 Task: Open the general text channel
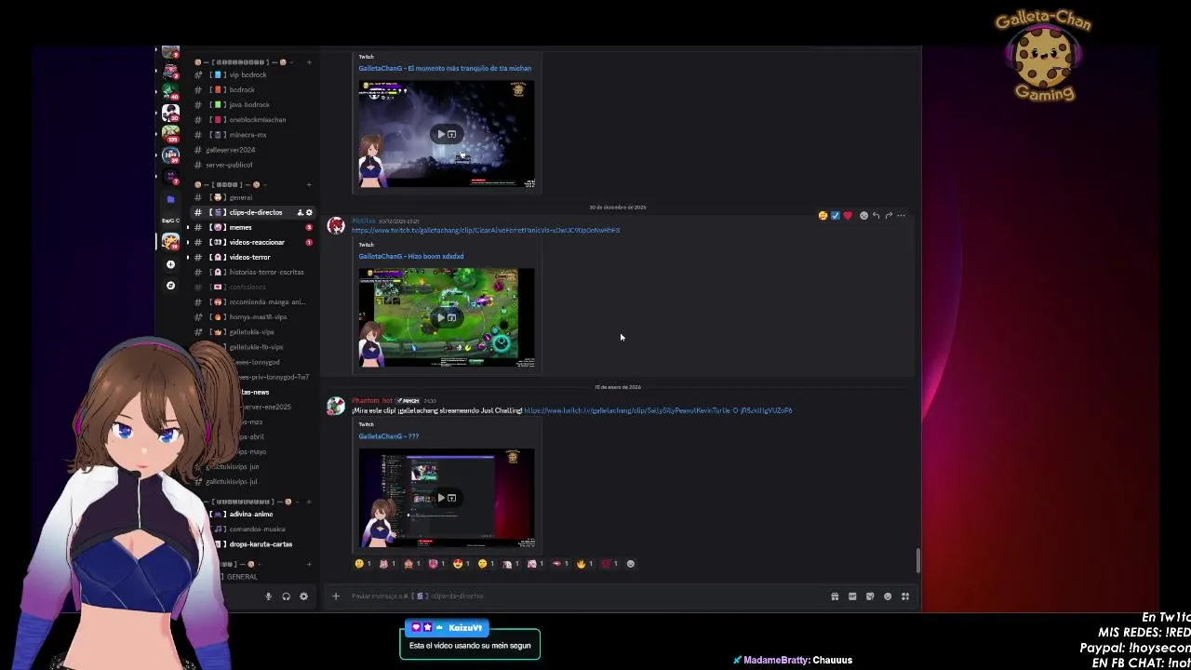click(251, 197)
